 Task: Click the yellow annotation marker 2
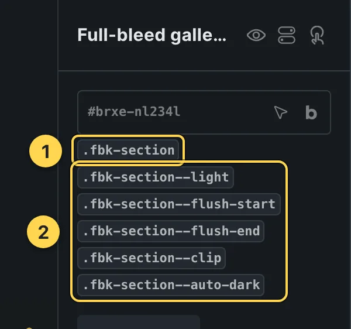43,232
